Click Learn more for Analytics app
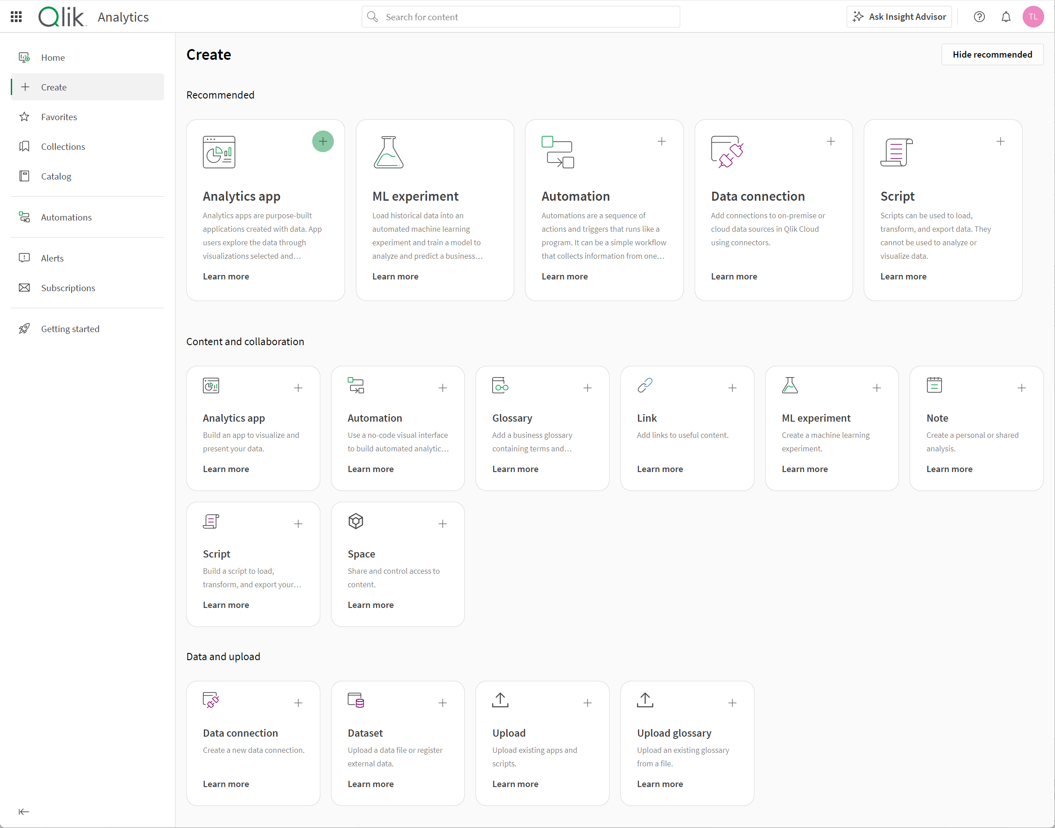 [x=226, y=276]
